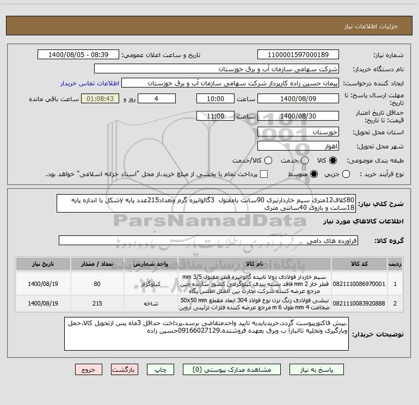Click item code 0821110086970001
This screenshot has height=405, width=419.
click(359, 284)
